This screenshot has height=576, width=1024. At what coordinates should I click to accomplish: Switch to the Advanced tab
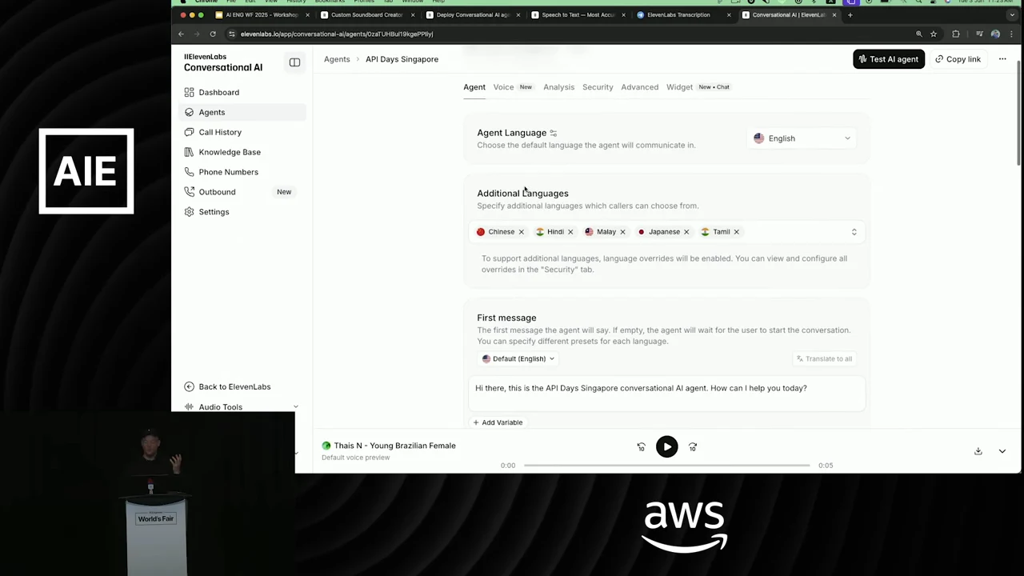(640, 87)
